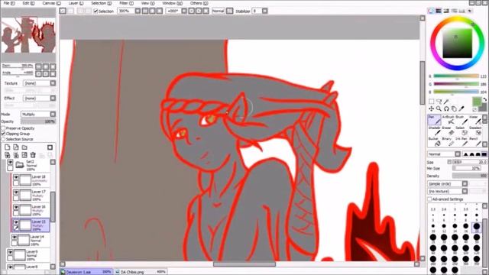Open the Filter menu
This screenshot has height=275, width=489.
point(126,3)
